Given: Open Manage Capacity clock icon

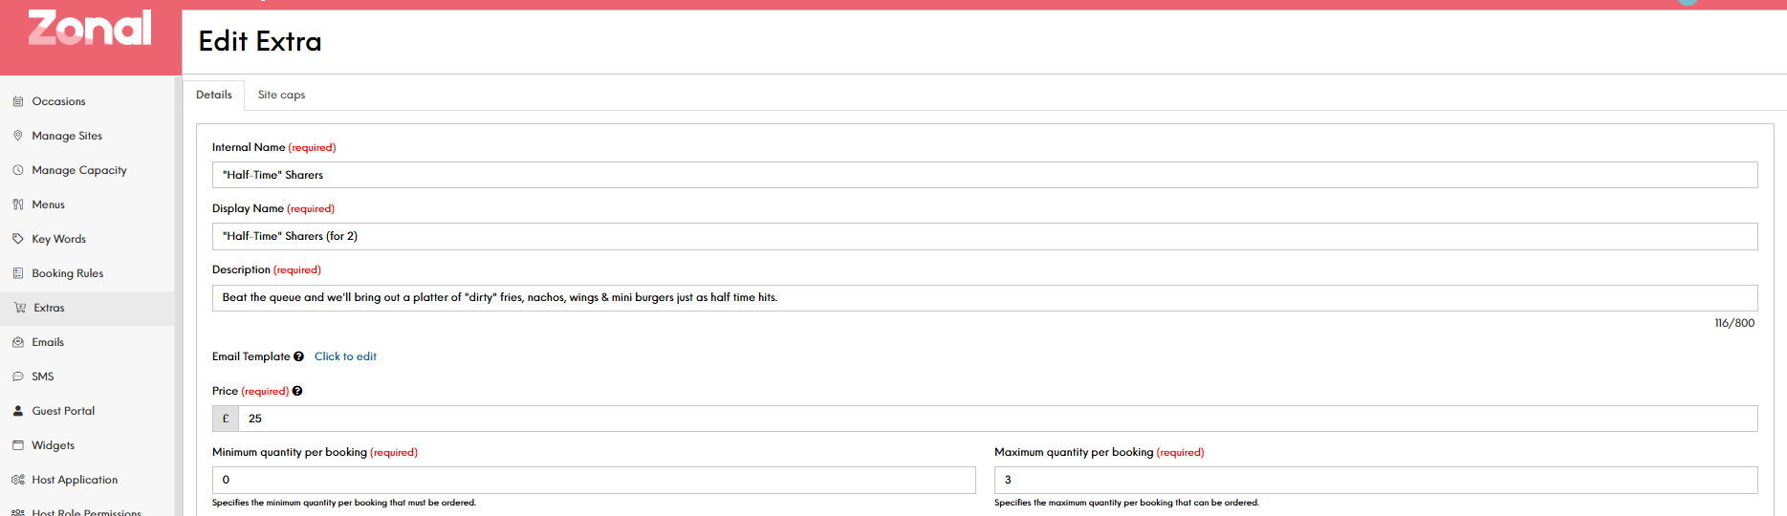Looking at the screenshot, I should (x=18, y=170).
